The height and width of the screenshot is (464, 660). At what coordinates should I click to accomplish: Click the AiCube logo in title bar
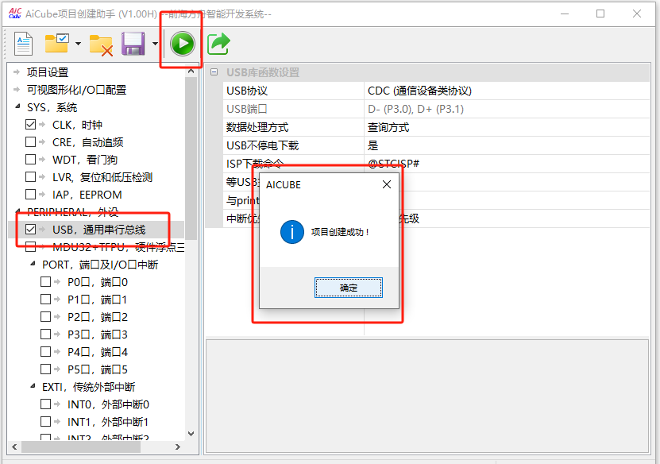pyautogui.click(x=15, y=14)
